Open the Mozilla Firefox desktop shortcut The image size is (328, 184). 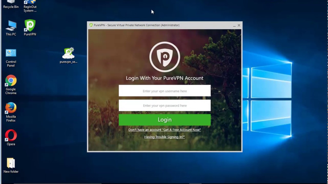[x=11, y=112]
